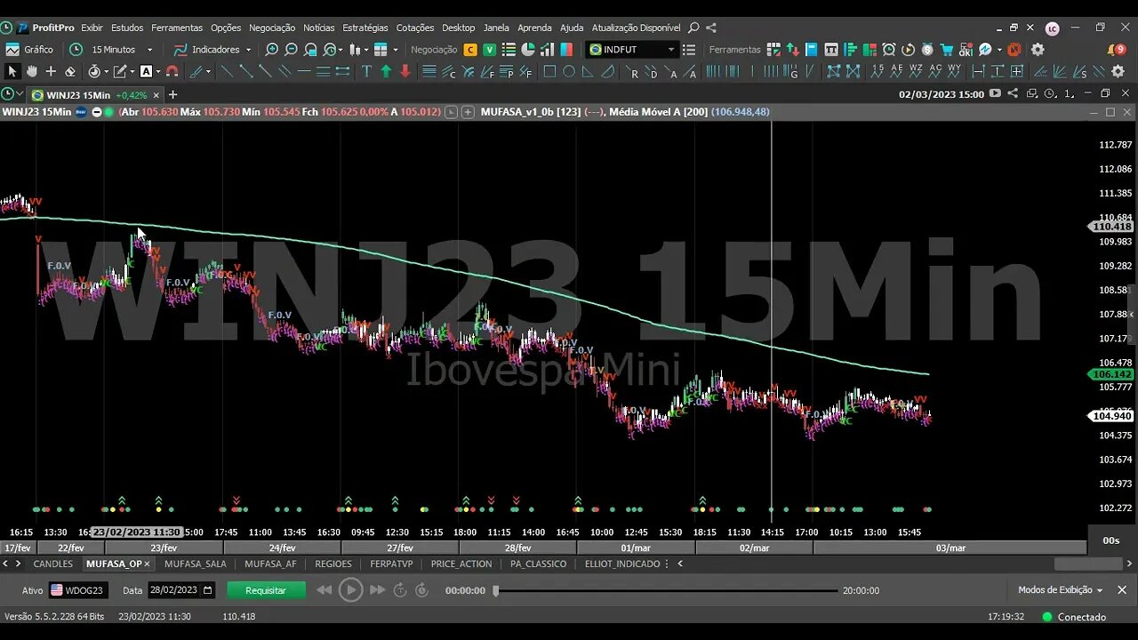Click Atualização Disponível link
Screen dimensions: 1138x640
(x=637, y=28)
